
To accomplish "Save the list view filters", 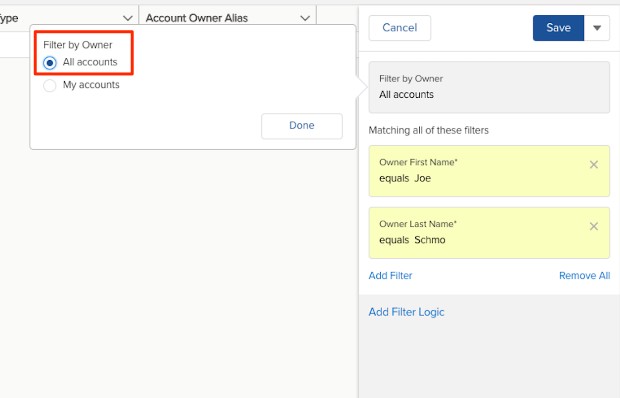I will click(559, 28).
